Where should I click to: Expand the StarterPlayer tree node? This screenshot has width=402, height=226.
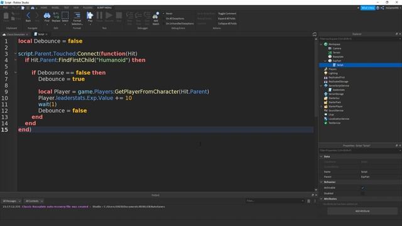coord(321,106)
